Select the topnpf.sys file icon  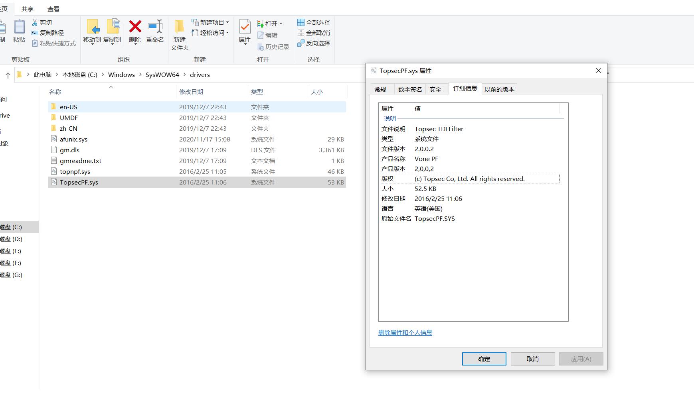click(x=54, y=171)
